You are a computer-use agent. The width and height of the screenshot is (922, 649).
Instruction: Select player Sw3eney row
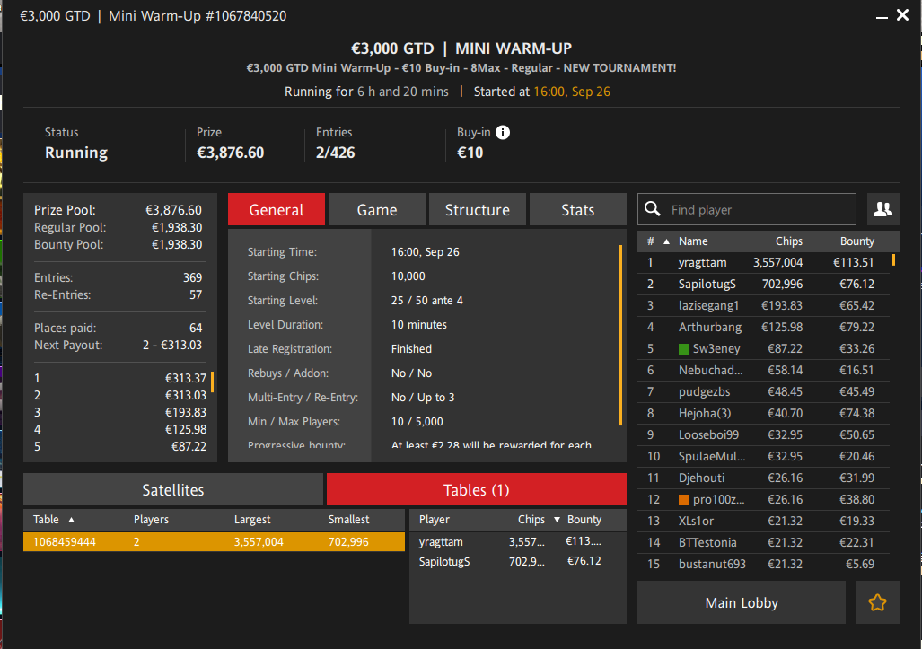763,348
